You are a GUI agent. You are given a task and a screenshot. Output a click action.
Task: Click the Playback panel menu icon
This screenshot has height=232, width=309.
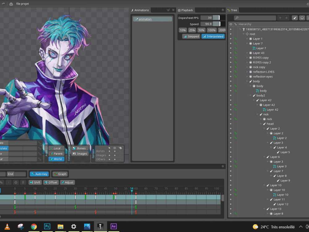click(x=223, y=10)
